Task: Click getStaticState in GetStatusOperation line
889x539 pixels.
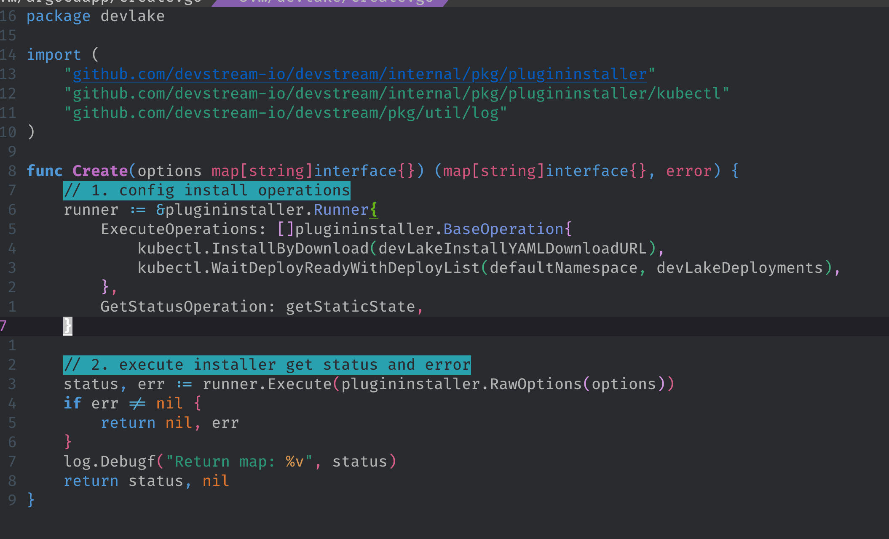Action: [351, 307]
